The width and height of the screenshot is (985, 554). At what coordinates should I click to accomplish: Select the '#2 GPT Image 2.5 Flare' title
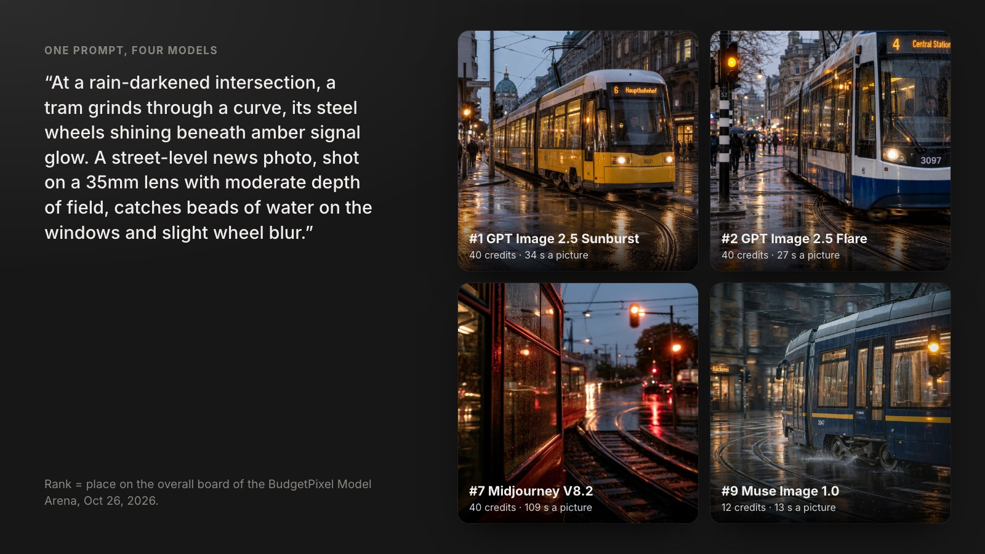click(794, 238)
